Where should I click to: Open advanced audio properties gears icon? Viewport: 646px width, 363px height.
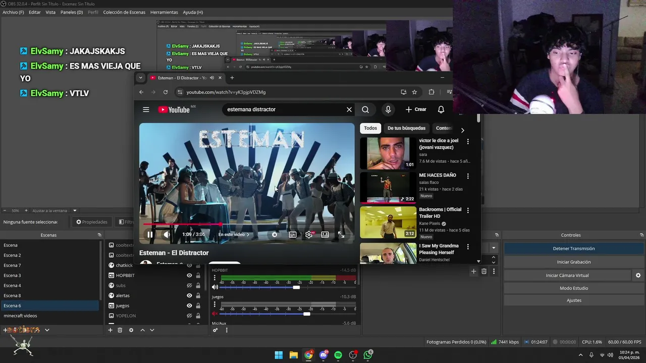point(215,330)
